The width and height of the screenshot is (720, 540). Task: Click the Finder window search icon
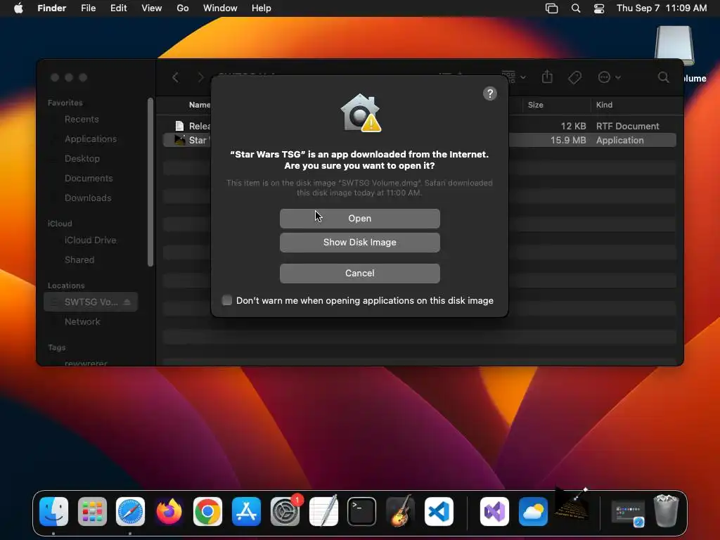[x=664, y=77]
